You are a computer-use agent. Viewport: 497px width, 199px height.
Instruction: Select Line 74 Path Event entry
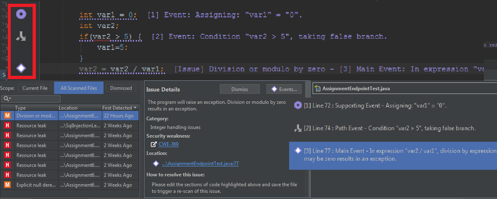point(388,128)
